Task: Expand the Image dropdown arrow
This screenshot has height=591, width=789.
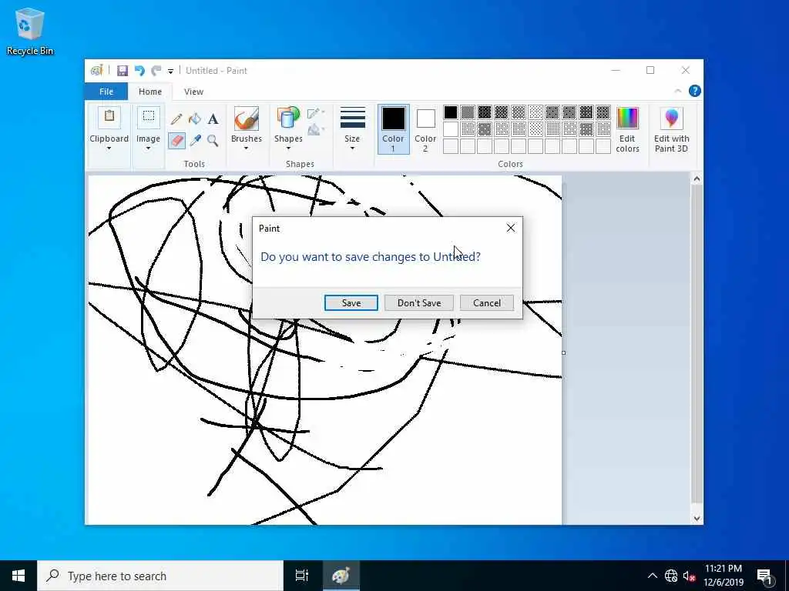Action: tap(148, 149)
